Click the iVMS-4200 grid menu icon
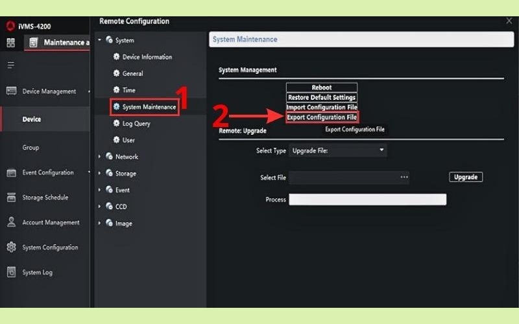 [10, 43]
